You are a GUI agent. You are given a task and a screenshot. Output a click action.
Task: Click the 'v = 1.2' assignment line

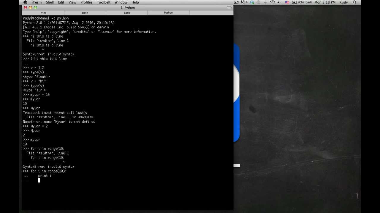coord(37,68)
